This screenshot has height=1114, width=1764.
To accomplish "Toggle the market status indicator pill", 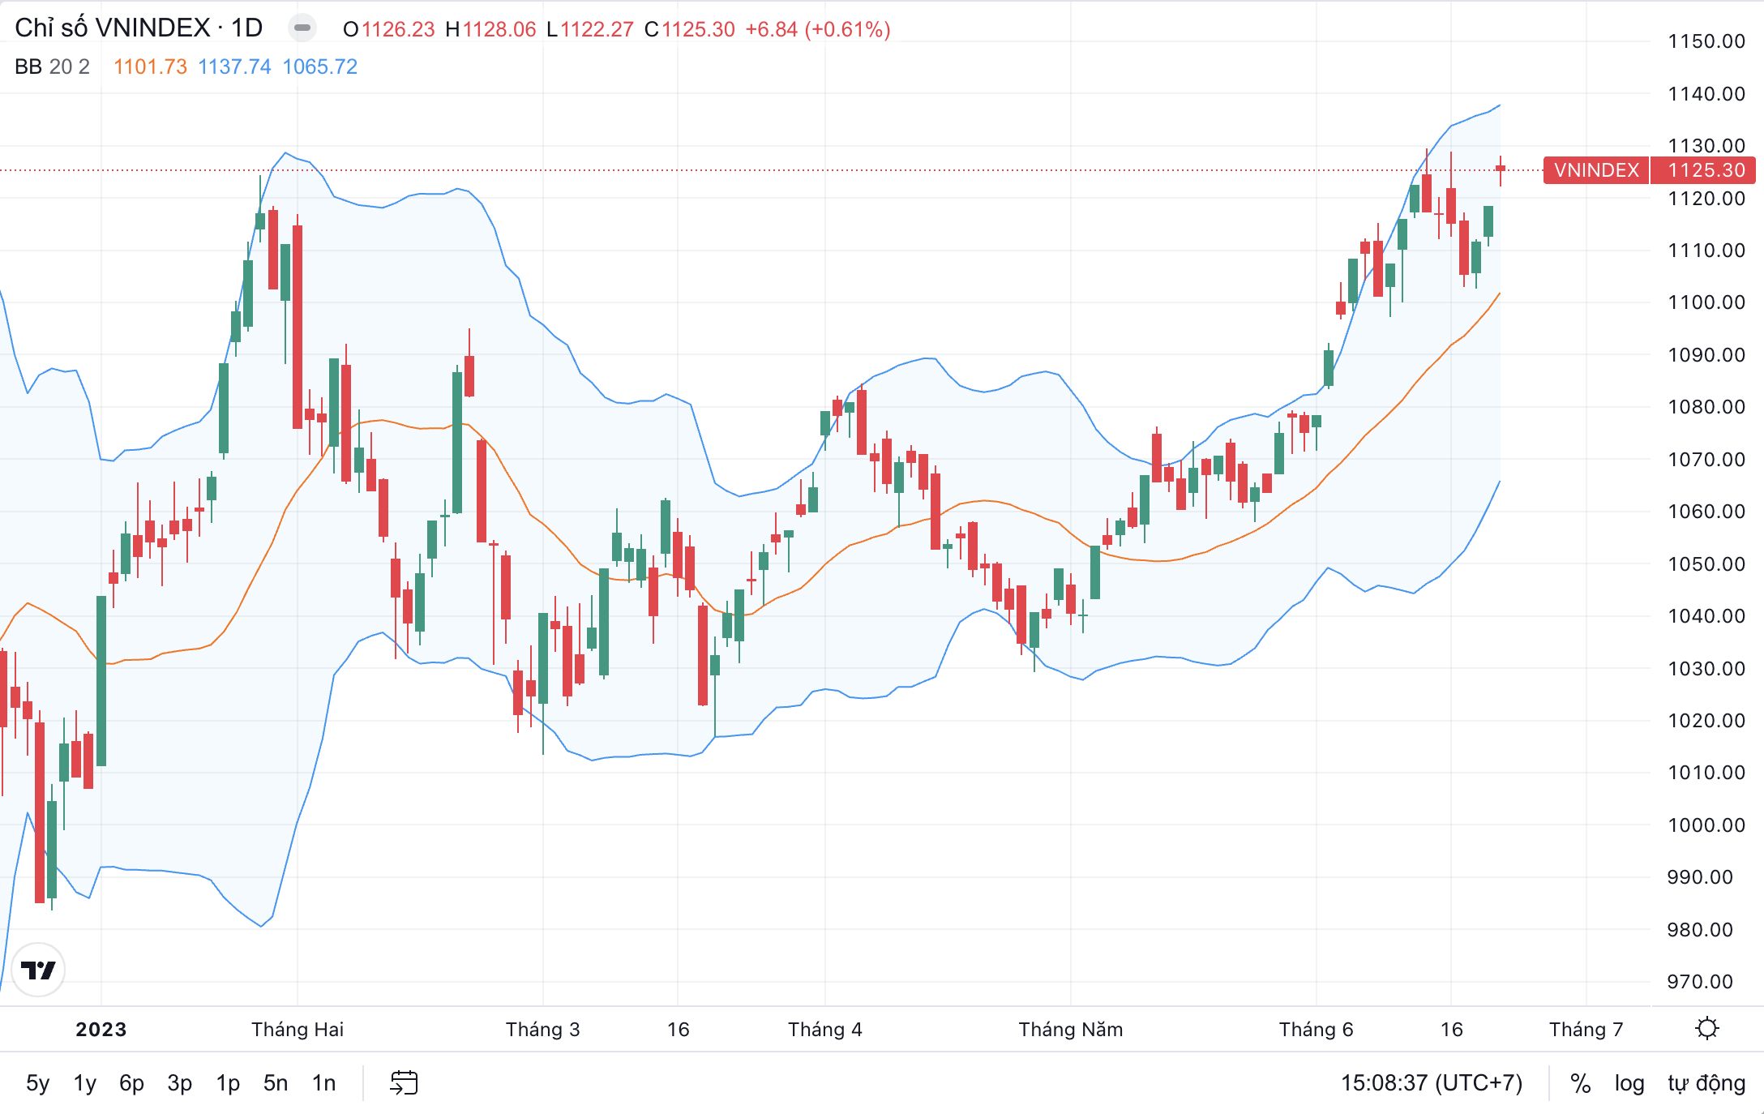I will (x=302, y=28).
